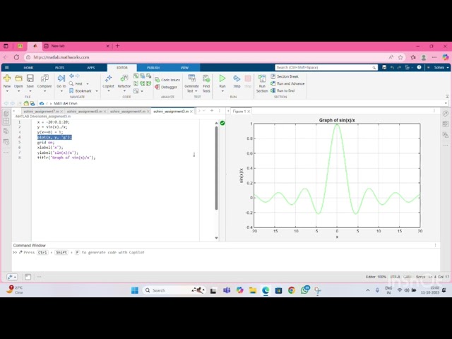Switch to the PLOTS tab

point(59,68)
